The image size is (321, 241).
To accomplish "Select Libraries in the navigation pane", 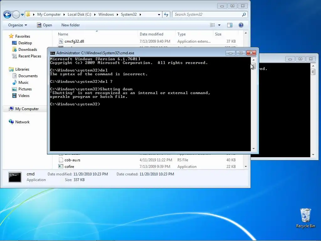I will [x=19, y=69].
